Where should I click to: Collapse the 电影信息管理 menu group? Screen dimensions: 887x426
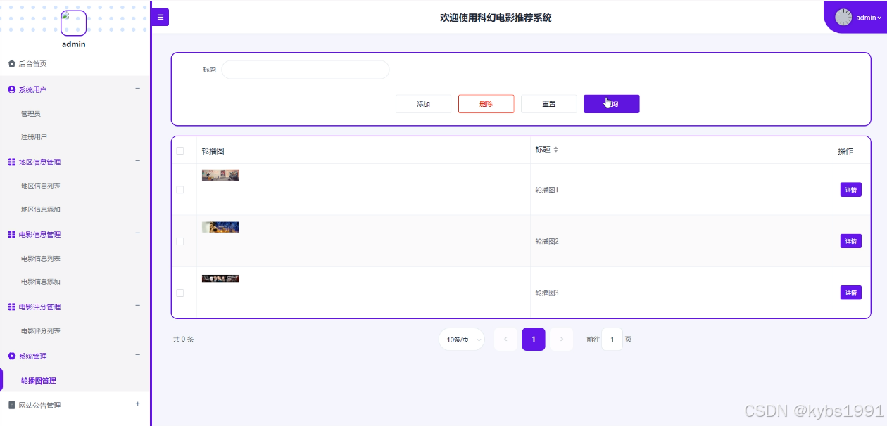137,233
